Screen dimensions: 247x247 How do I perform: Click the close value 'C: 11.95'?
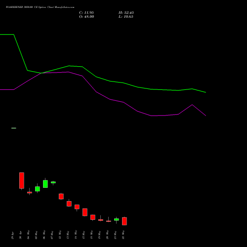[86, 13]
